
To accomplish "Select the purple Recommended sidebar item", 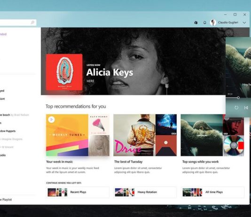I will pyautogui.click(x=3, y=34).
